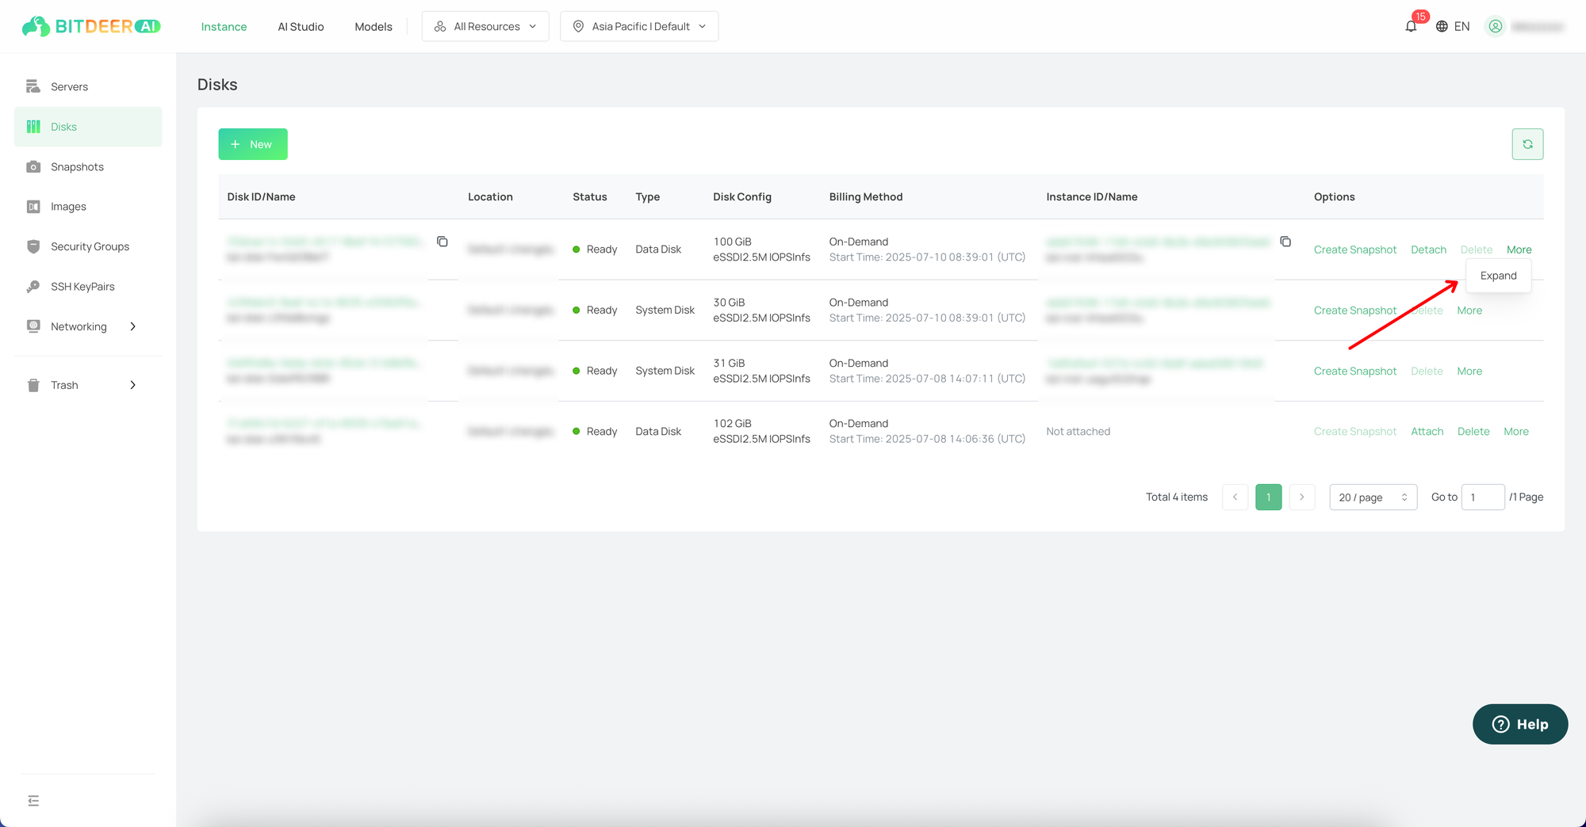Open More for the 31 GiB disk
The height and width of the screenshot is (827, 1586).
[1469, 371]
